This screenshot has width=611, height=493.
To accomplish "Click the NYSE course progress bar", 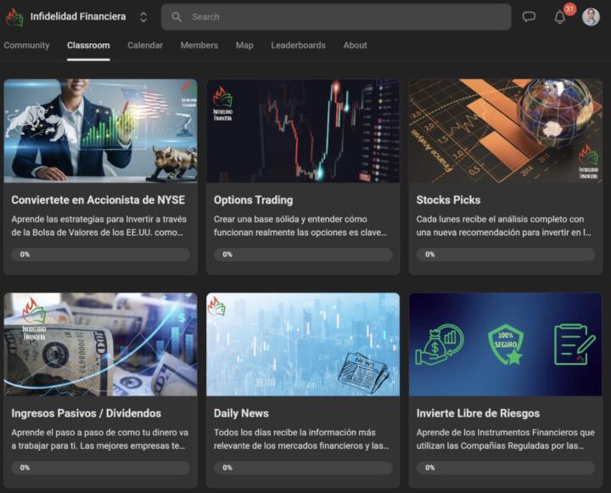I will click(100, 255).
